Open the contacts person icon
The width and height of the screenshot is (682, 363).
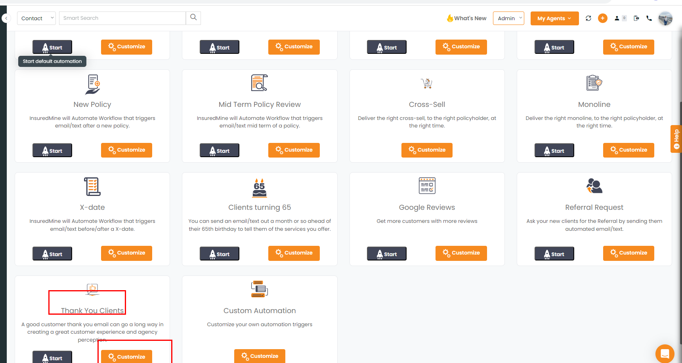[x=617, y=18]
